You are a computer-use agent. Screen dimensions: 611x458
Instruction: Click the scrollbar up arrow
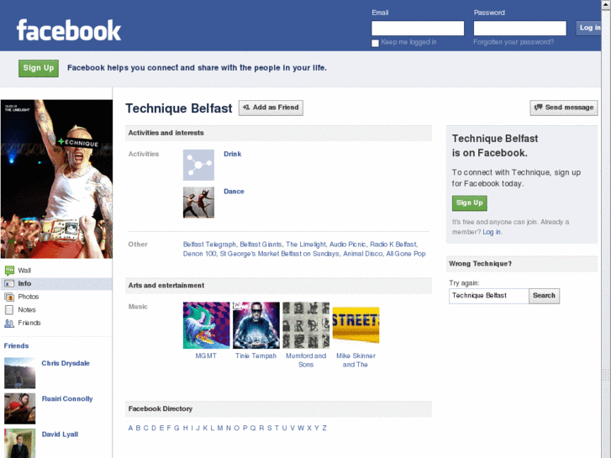[606, 4]
